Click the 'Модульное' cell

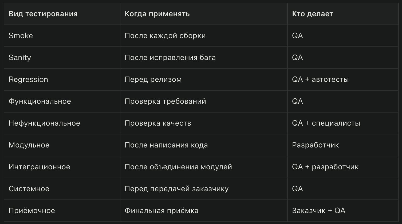pos(62,145)
